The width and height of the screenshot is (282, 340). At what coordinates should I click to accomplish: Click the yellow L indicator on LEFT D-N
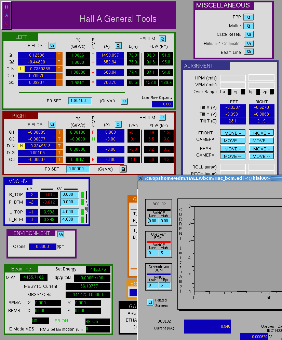click(21, 69)
